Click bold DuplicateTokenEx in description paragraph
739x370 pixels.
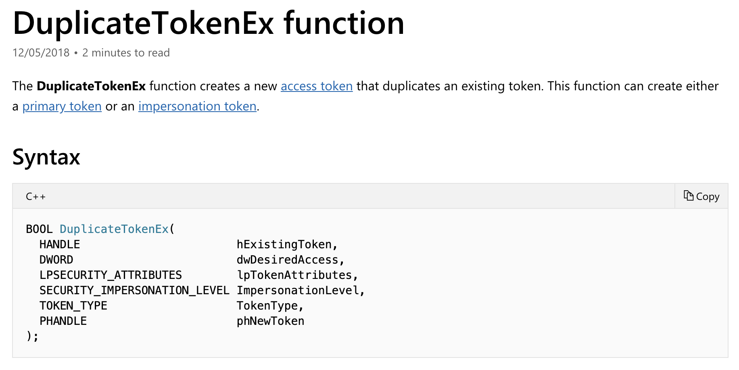point(91,86)
